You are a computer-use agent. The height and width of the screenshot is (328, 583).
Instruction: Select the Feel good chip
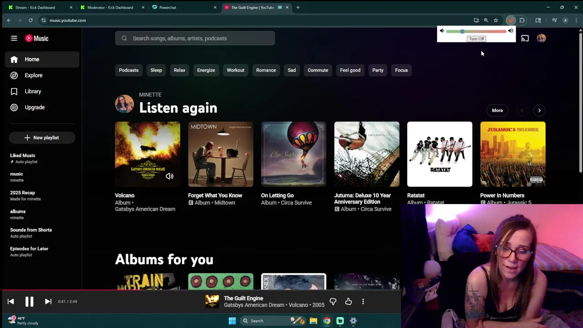(350, 70)
